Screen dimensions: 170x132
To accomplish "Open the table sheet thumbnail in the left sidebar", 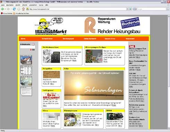I will point(26,70).
